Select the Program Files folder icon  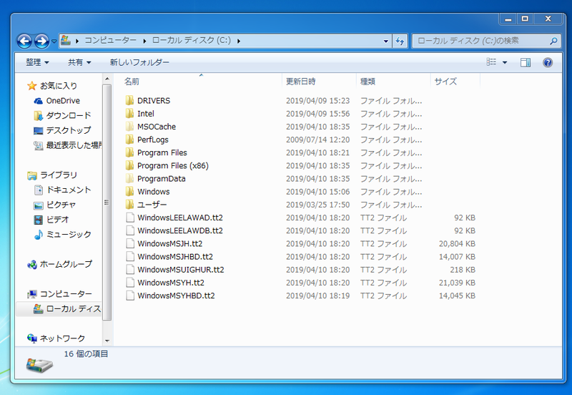(129, 152)
